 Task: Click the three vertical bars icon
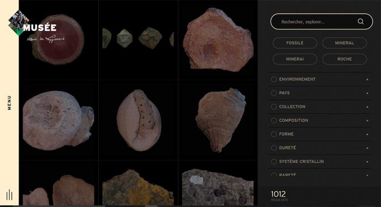9,194
